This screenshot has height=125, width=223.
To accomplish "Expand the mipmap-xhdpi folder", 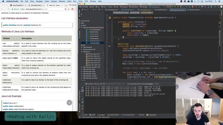I will [x=82, y=74].
